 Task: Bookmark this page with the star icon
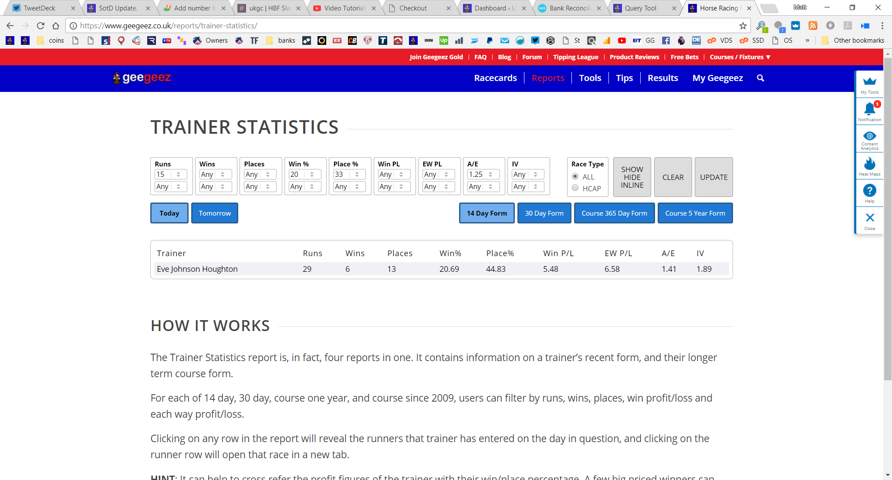tap(743, 26)
